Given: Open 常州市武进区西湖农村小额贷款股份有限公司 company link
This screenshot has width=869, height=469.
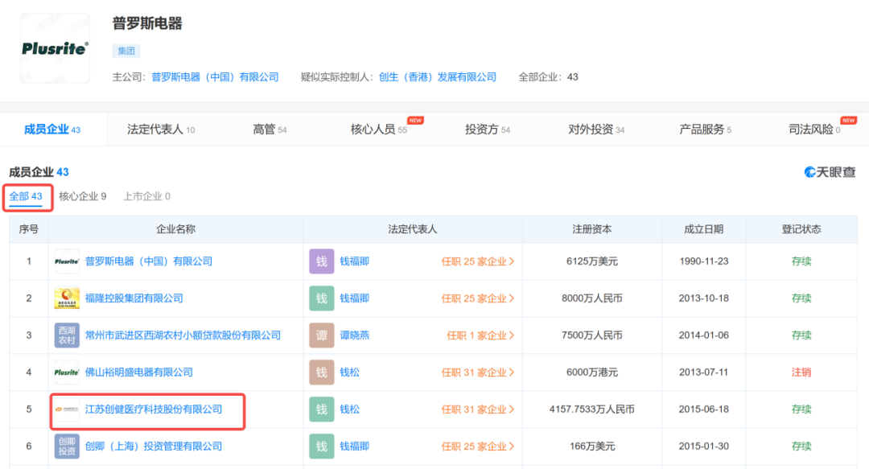Looking at the screenshot, I should tap(183, 335).
